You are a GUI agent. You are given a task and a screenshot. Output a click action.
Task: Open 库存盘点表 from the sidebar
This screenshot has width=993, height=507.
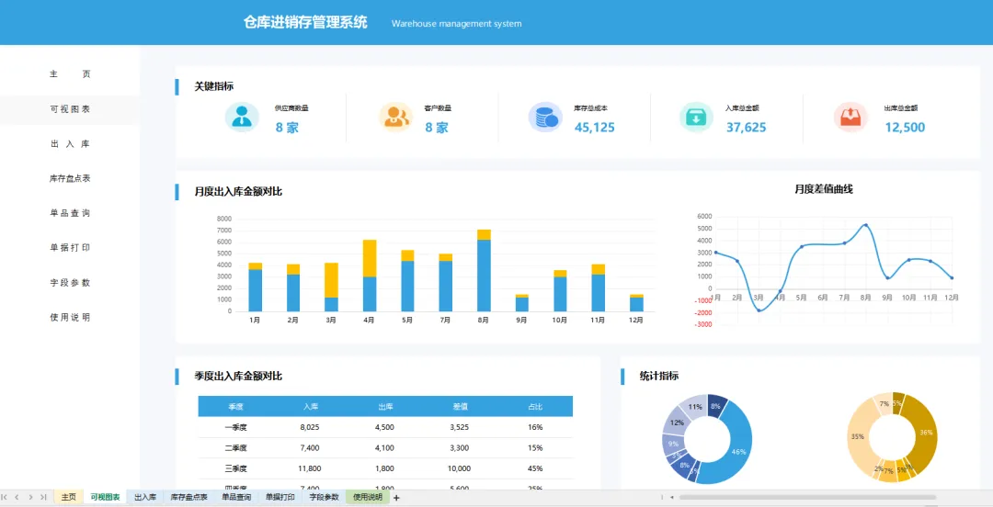pos(70,178)
